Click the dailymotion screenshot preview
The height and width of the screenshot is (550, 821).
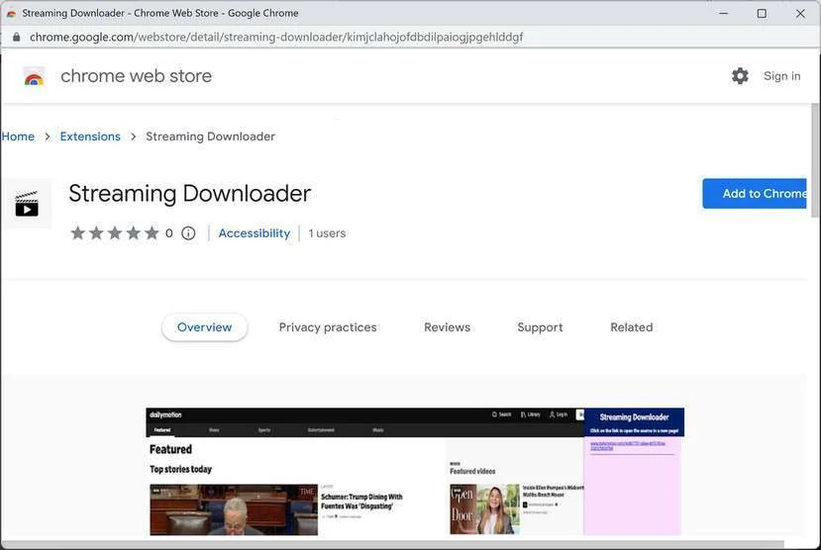tap(415, 472)
